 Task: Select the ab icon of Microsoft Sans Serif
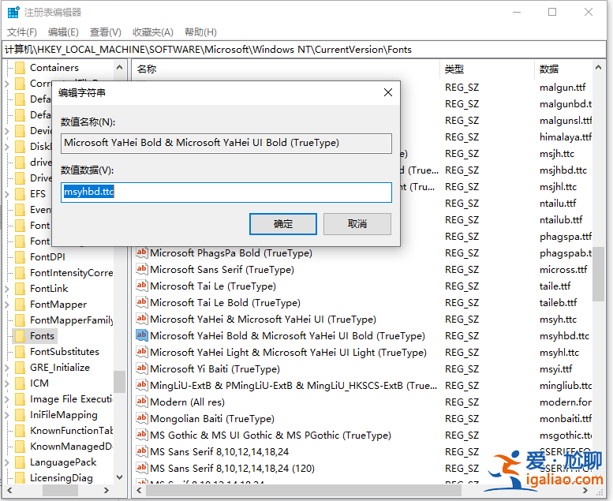coord(141,269)
